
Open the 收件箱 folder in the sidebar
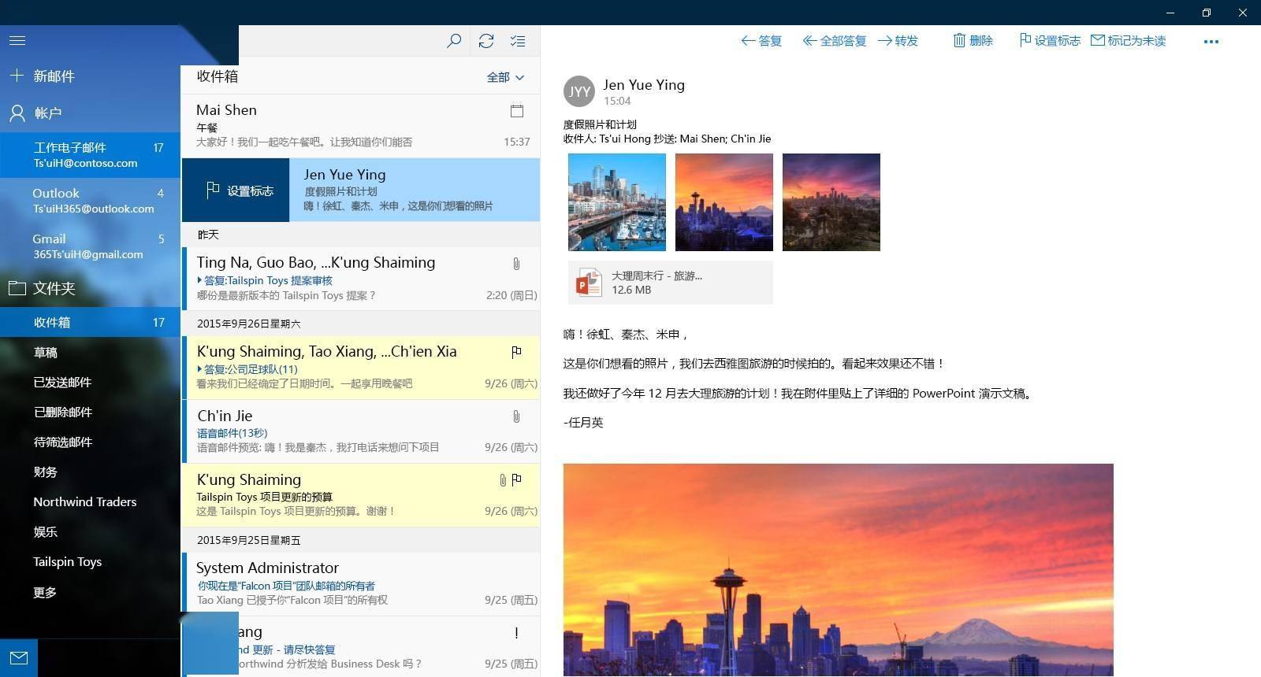click(90, 322)
